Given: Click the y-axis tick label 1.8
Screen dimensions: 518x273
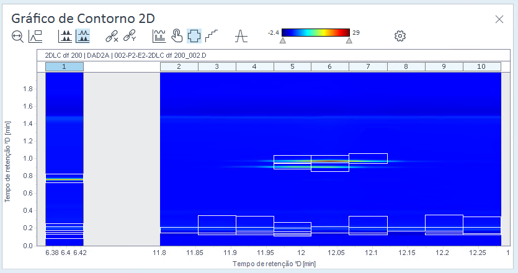Looking at the screenshot, I should tap(28, 89).
